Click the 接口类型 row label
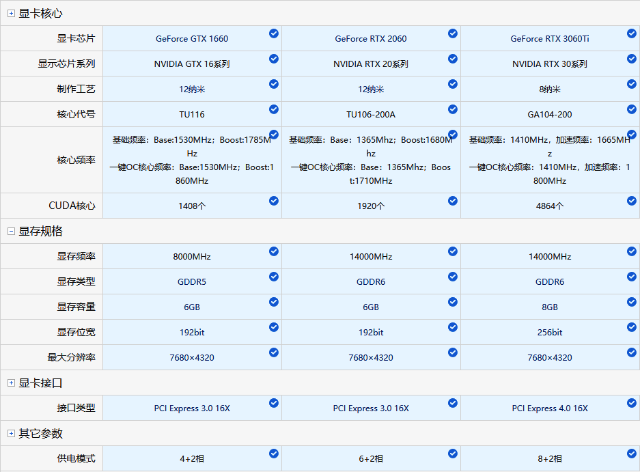This screenshot has width=640, height=472. 76,408
